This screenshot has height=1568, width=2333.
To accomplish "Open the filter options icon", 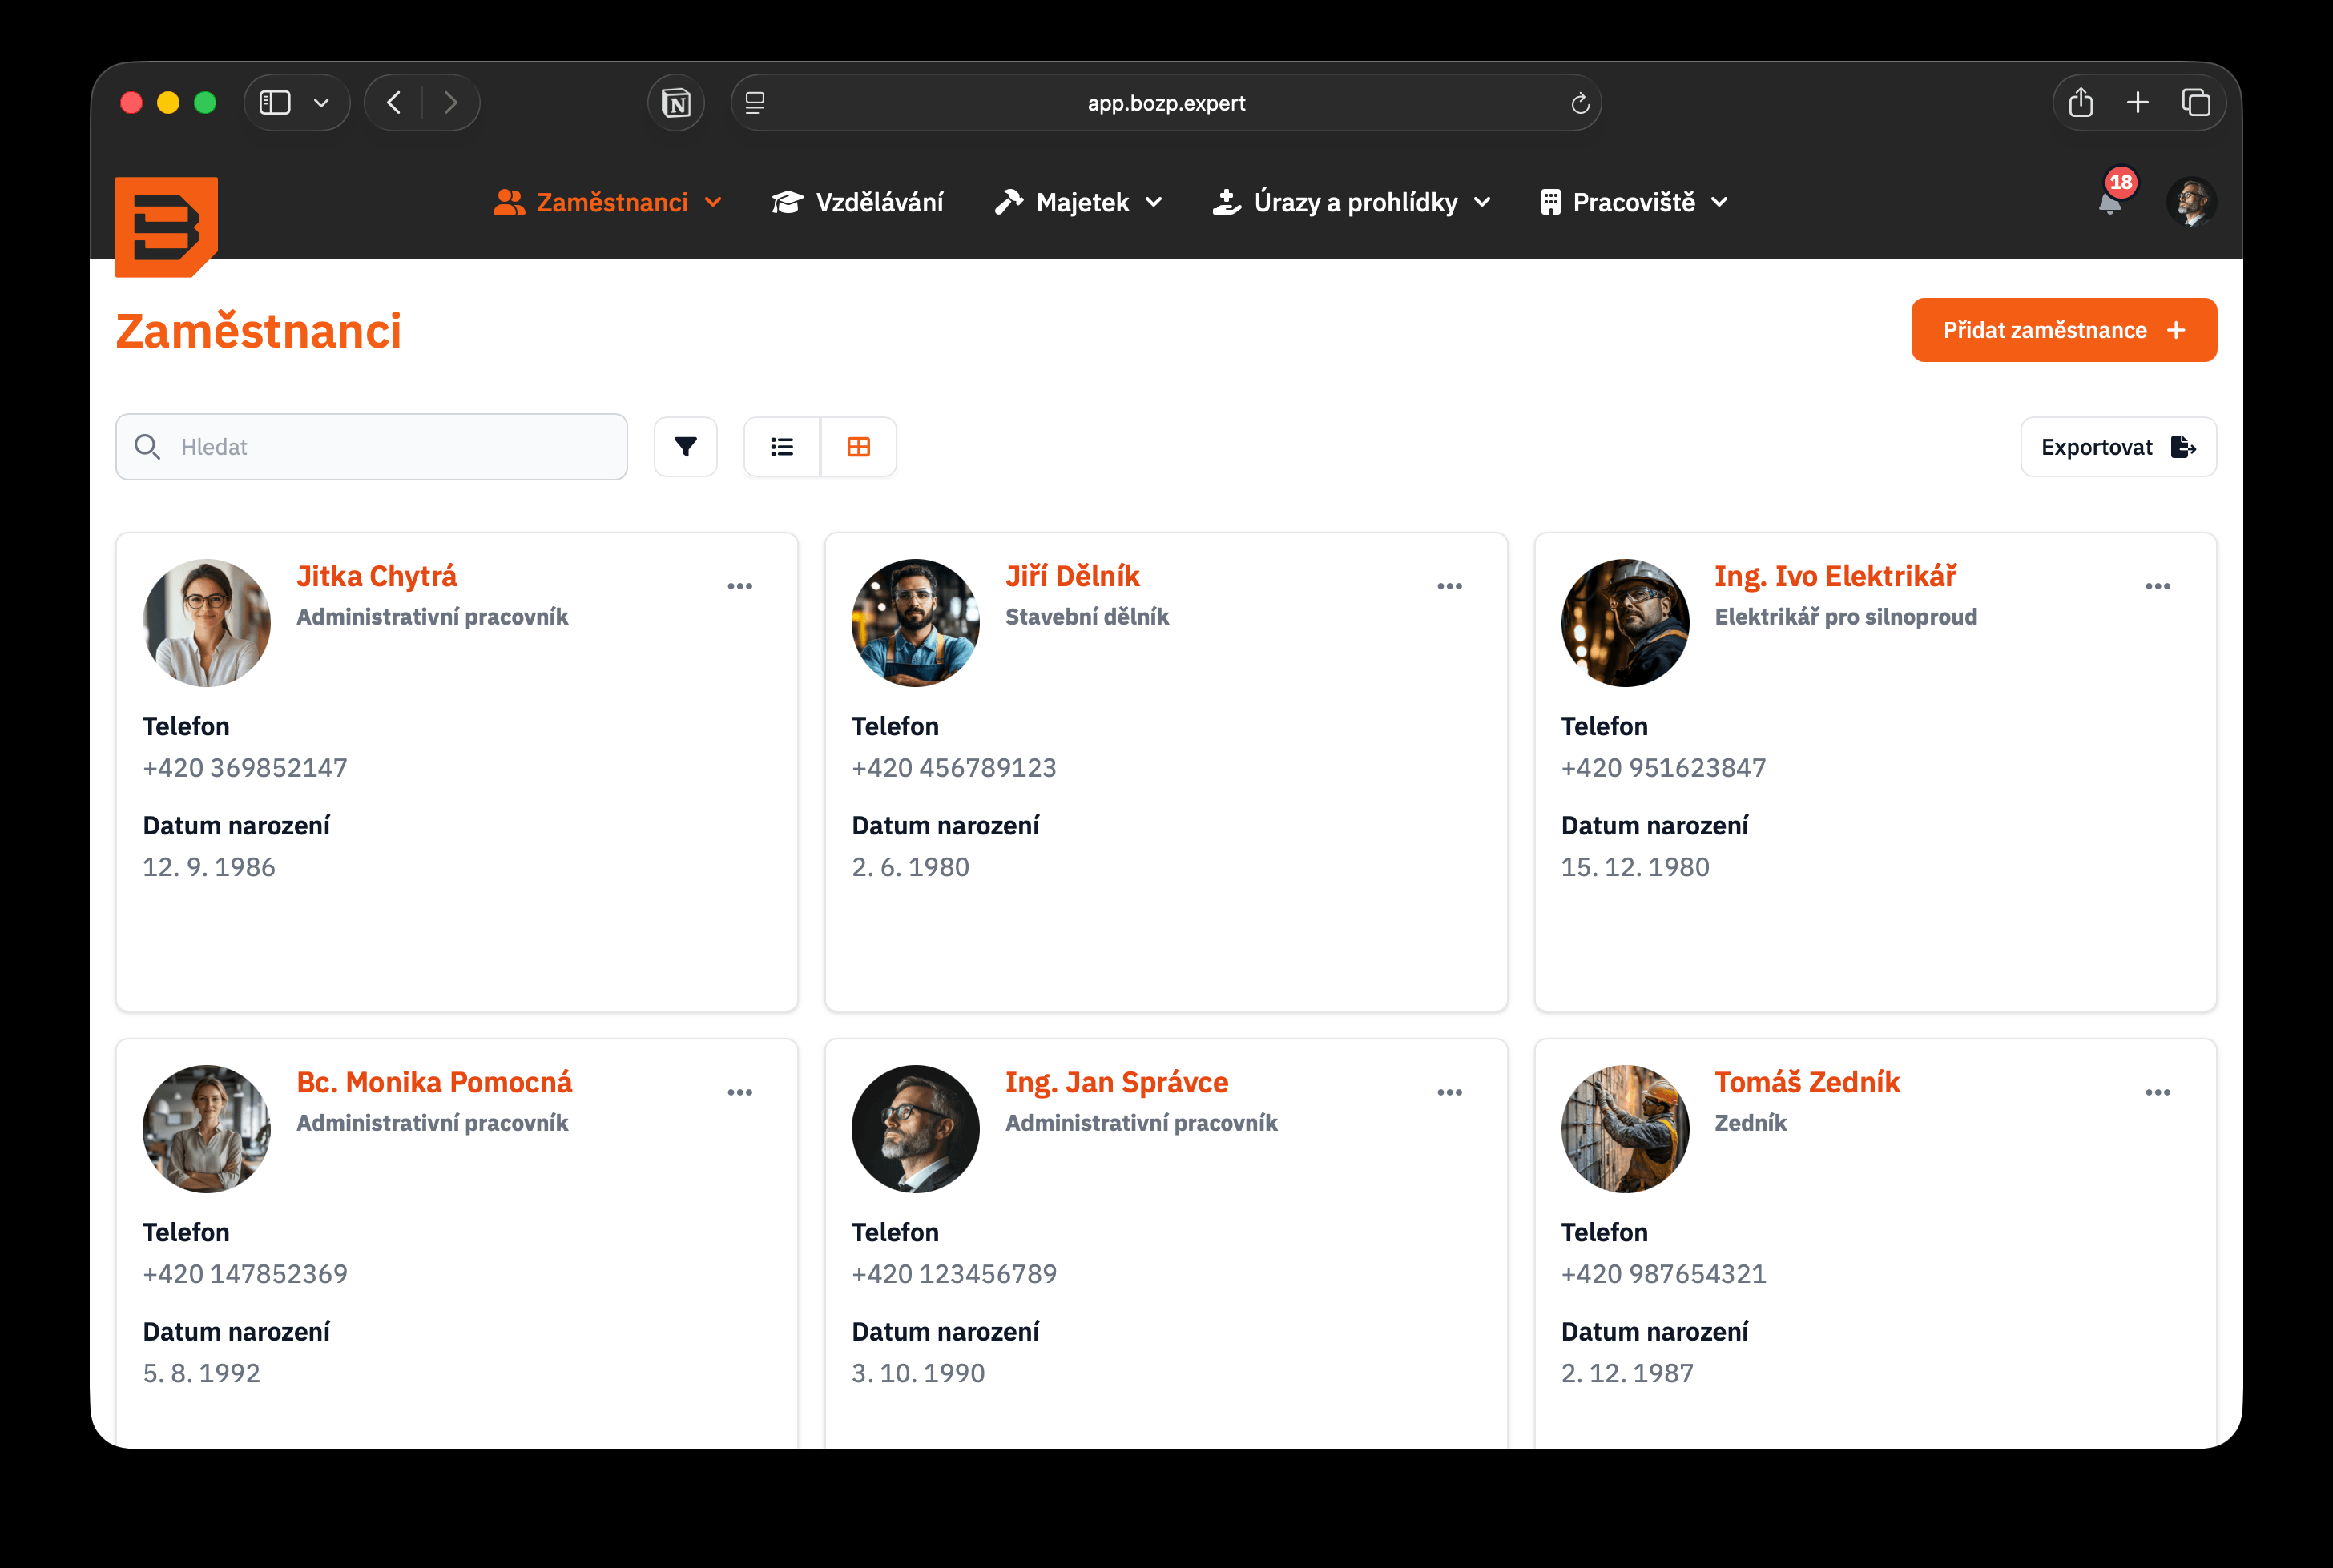I will 685,447.
